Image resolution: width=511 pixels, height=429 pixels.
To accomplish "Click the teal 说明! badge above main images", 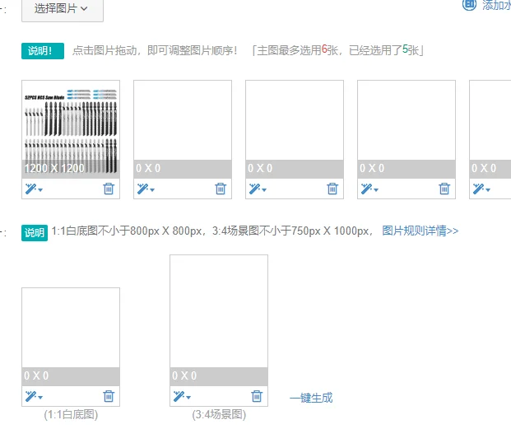I will 43,51.
